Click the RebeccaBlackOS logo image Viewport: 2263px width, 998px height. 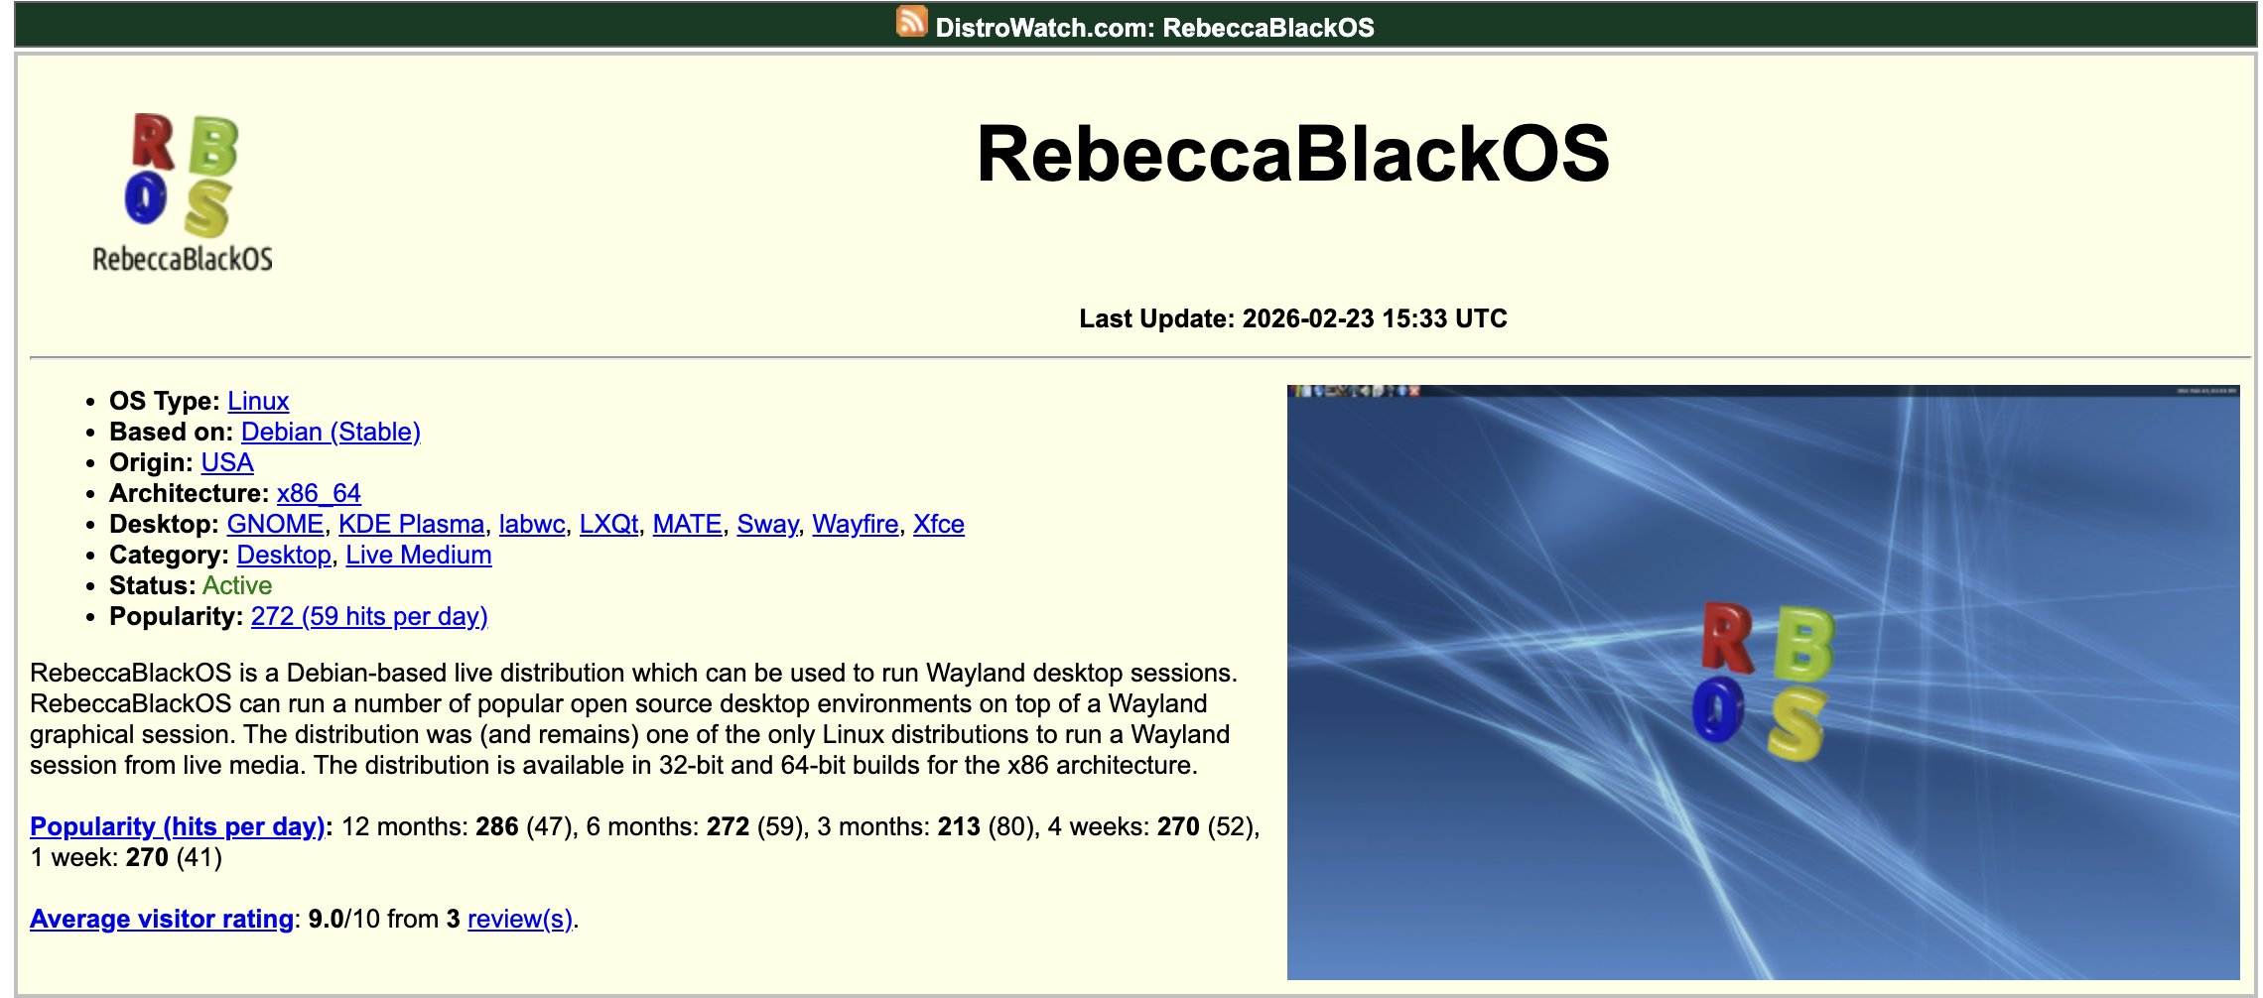click(x=183, y=192)
